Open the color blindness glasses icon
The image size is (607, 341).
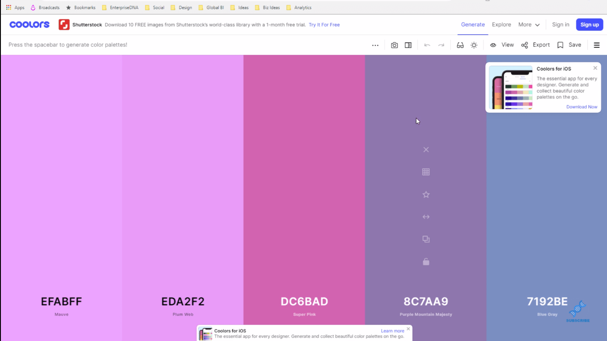point(460,45)
